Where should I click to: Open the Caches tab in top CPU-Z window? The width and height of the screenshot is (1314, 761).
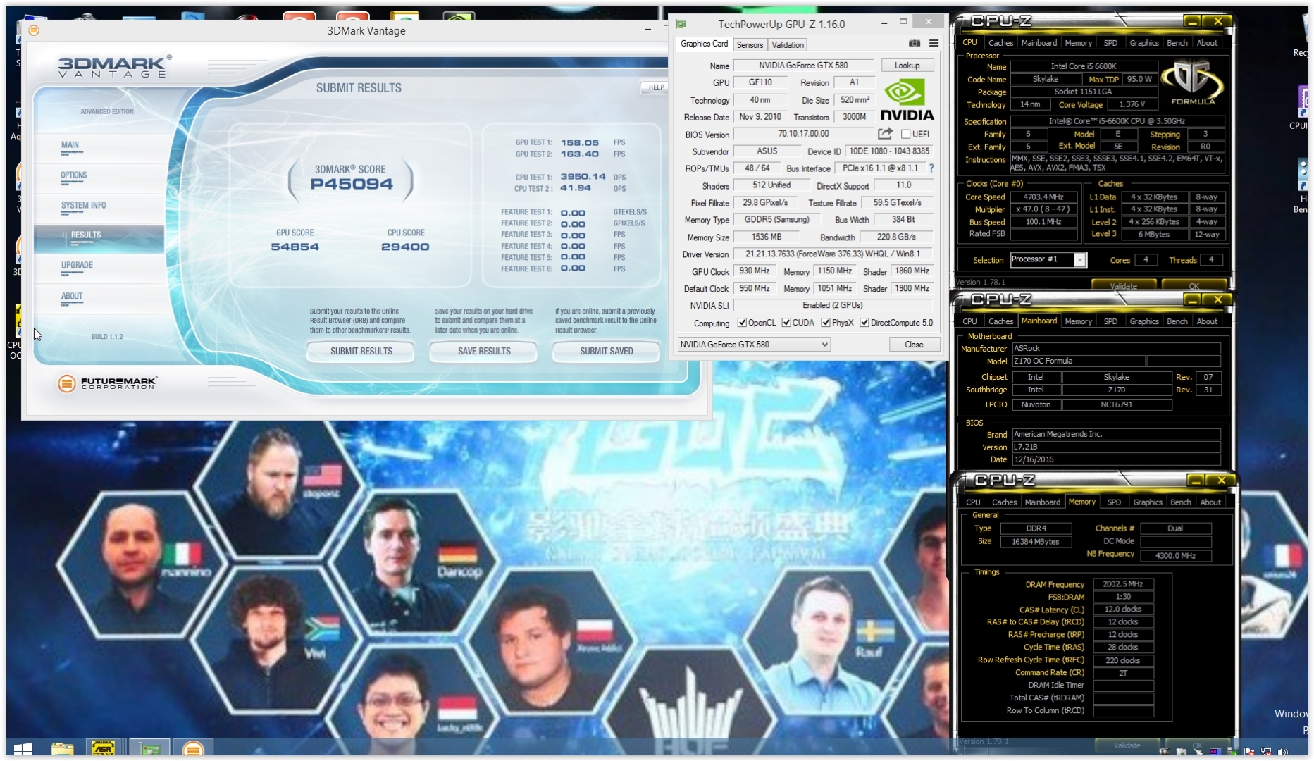point(1000,43)
